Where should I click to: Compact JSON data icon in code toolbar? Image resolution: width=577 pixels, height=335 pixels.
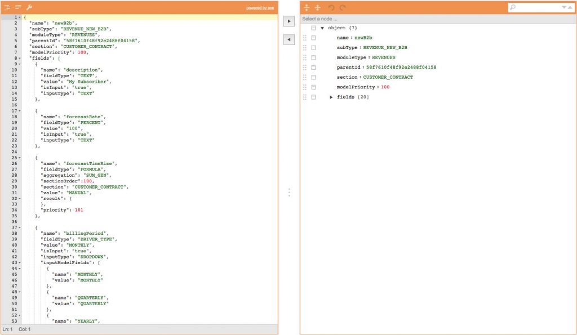(18, 7)
